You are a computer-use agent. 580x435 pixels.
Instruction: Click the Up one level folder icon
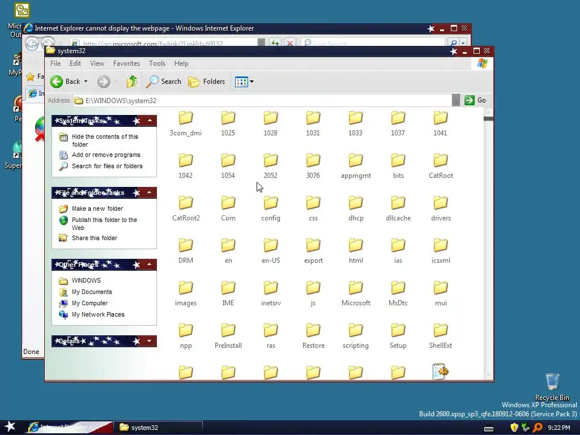[x=132, y=82]
